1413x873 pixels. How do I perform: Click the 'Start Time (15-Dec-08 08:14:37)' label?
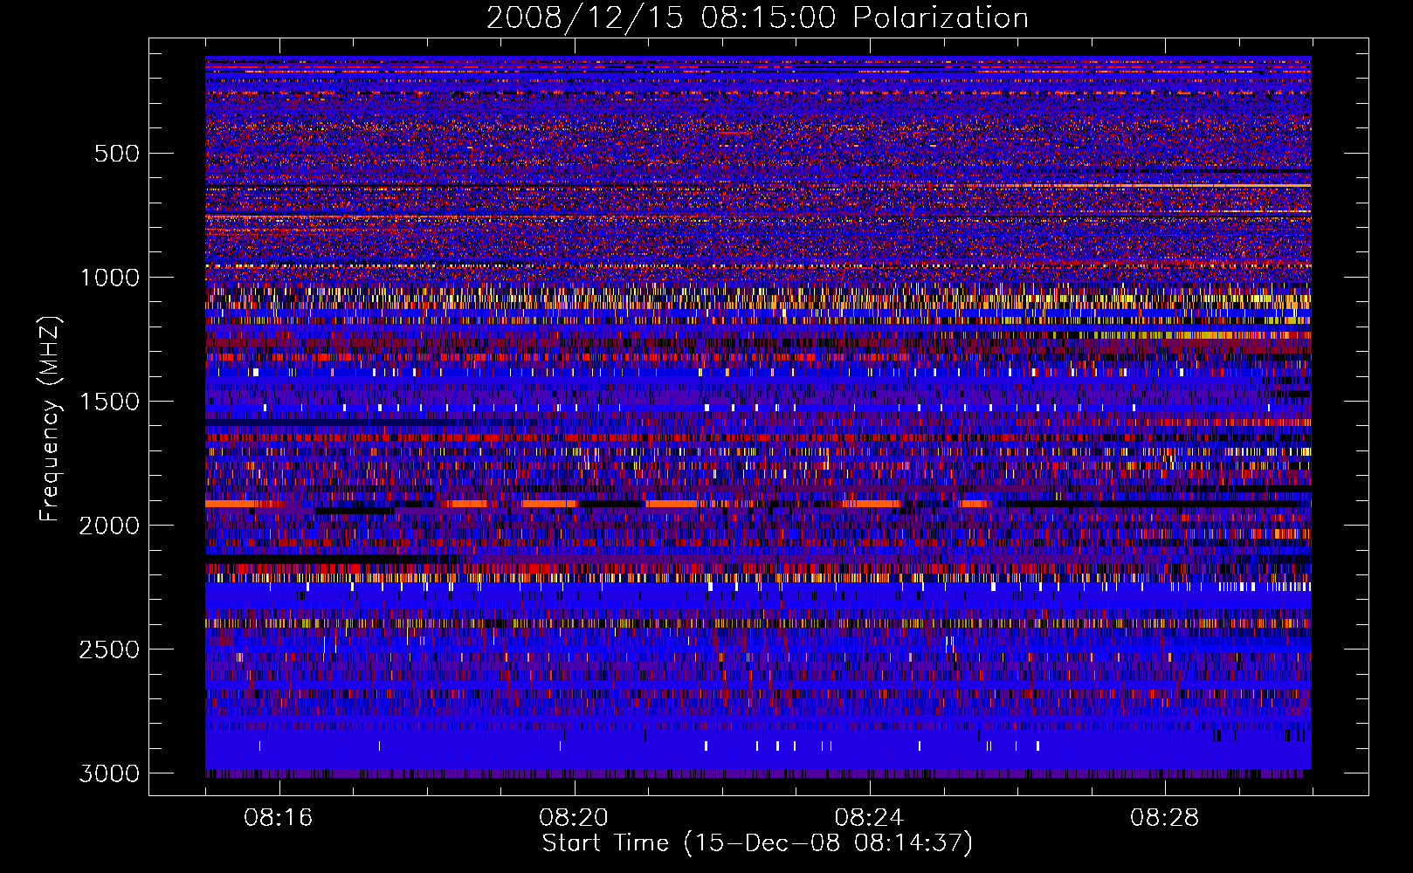tap(757, 843)
